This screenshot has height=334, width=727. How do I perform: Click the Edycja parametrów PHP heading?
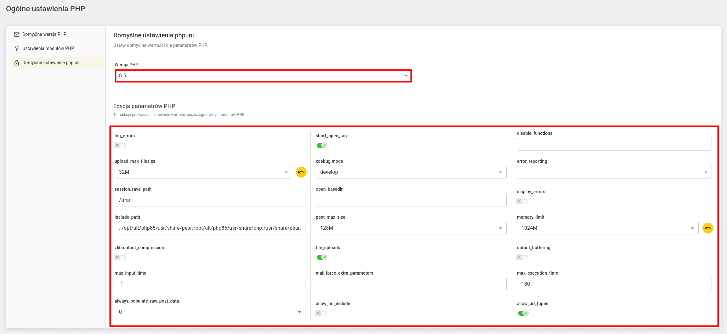[144, 106]
